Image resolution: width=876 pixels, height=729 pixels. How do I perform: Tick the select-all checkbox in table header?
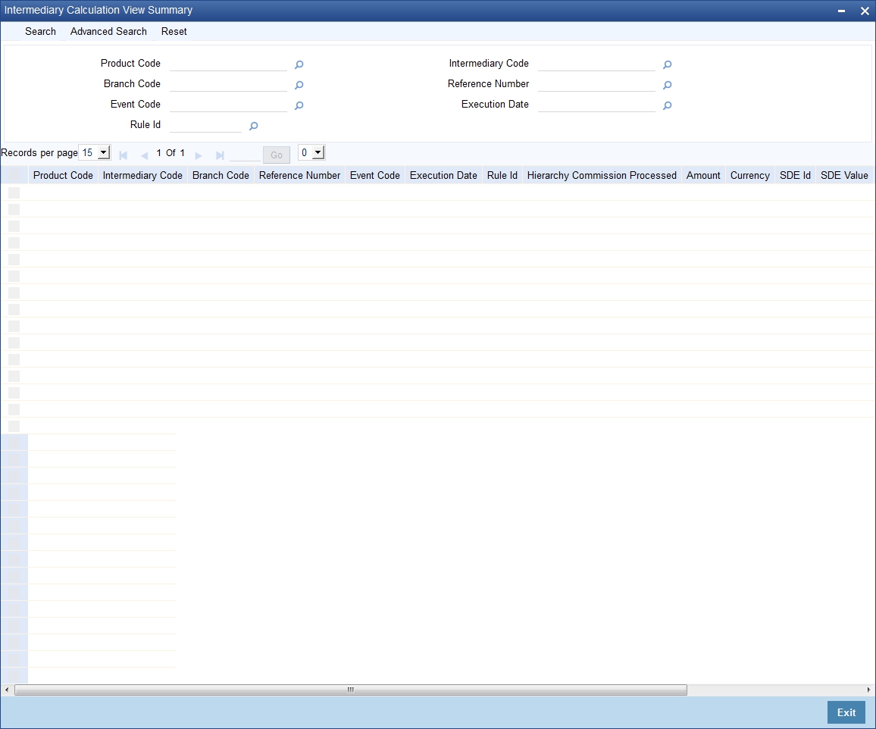pyautogui.click(x=14, y=175)
